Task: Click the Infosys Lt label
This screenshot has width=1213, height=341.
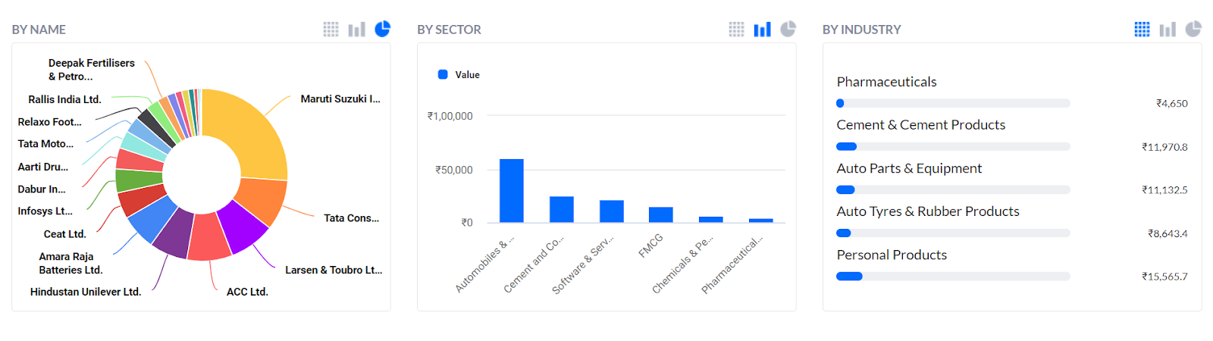Action: (x=45, y=211)
